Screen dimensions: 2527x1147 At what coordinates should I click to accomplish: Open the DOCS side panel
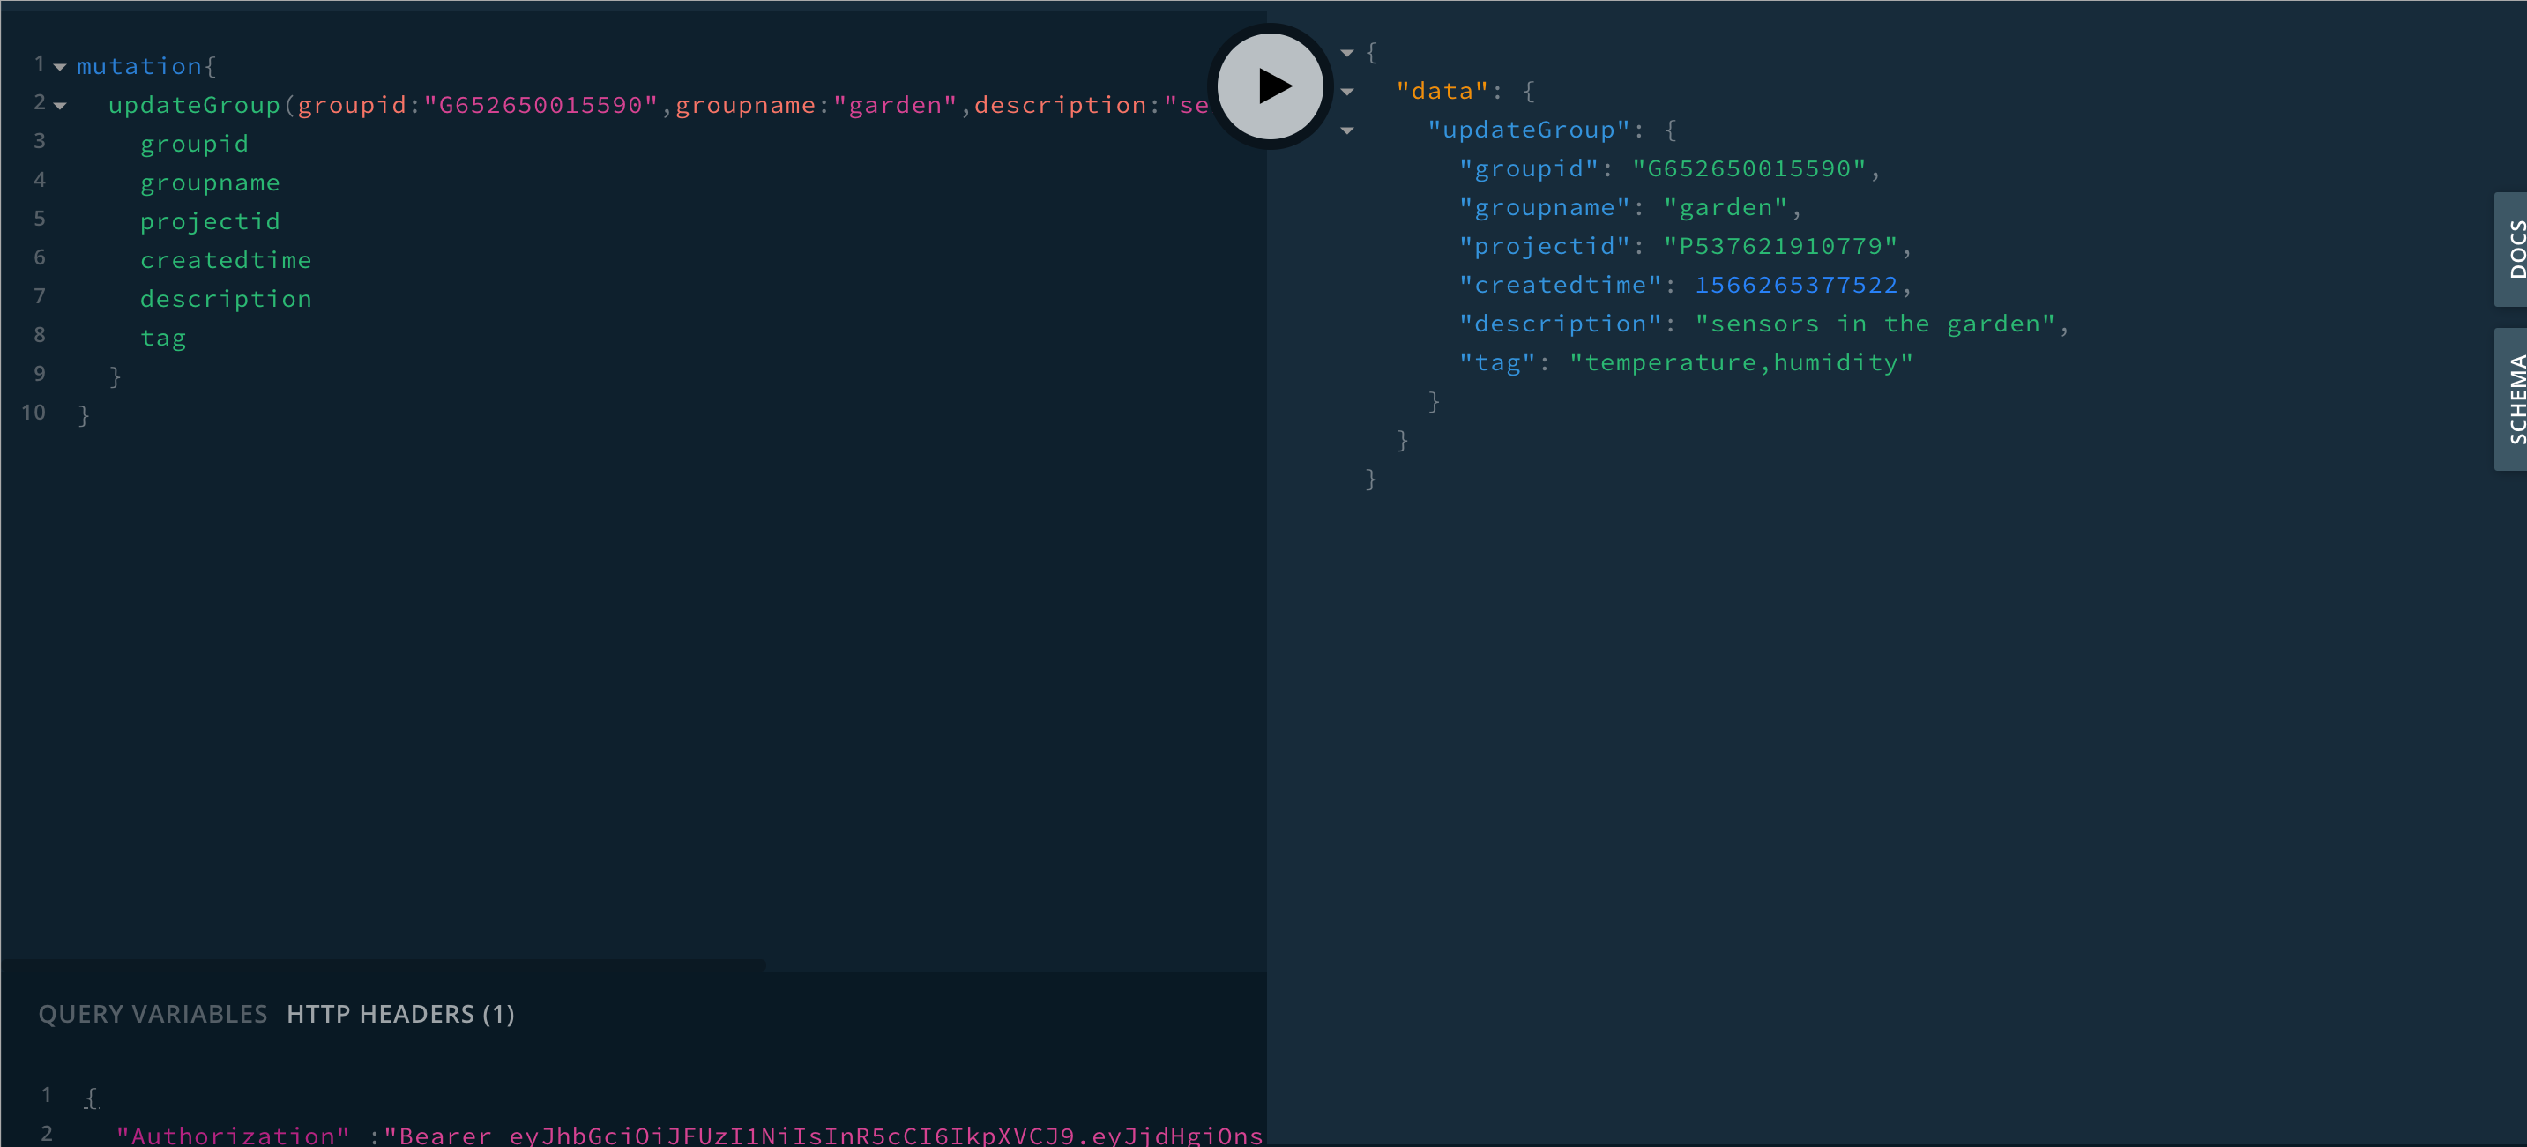coord(2512,250)
